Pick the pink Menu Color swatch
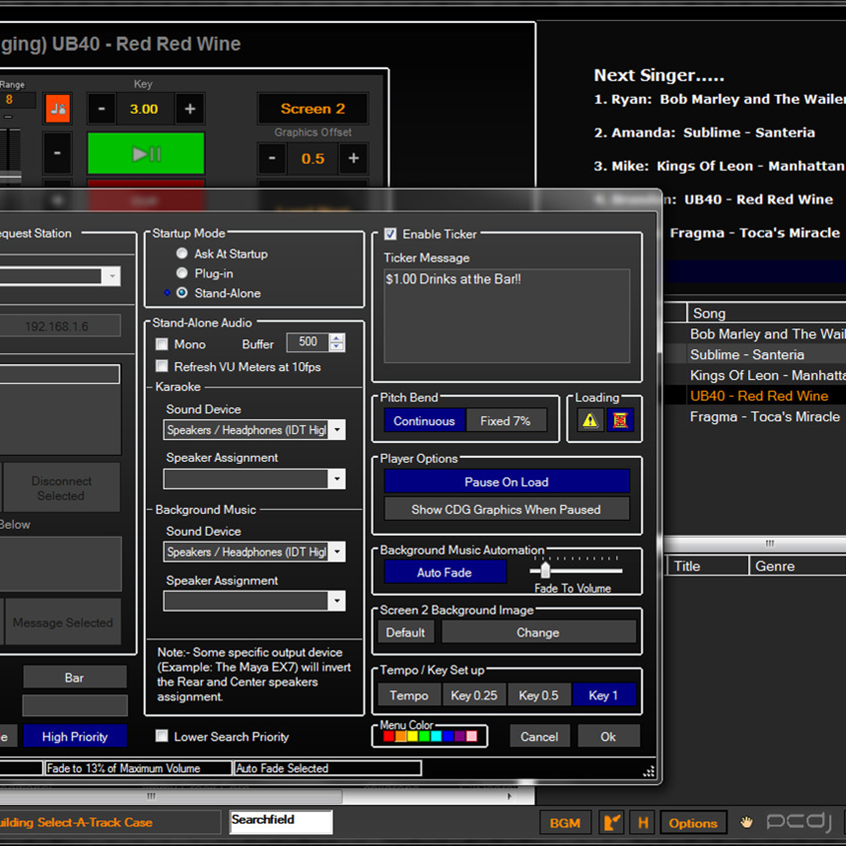Viewport: 846px width, 846px height. [x=472, y=736]
